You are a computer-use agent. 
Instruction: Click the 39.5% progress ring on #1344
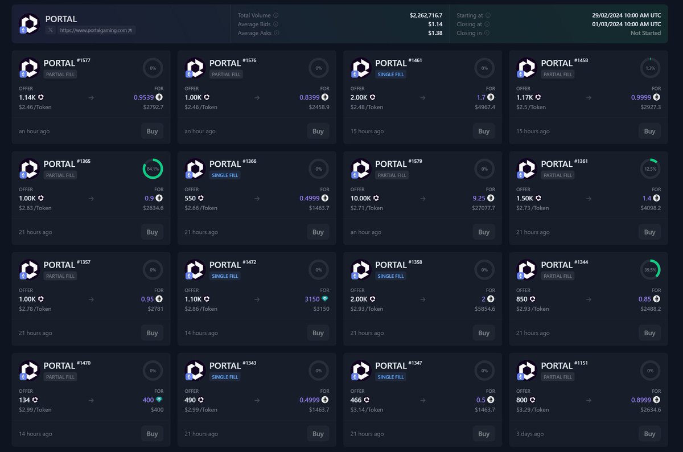tap(650, 269)
